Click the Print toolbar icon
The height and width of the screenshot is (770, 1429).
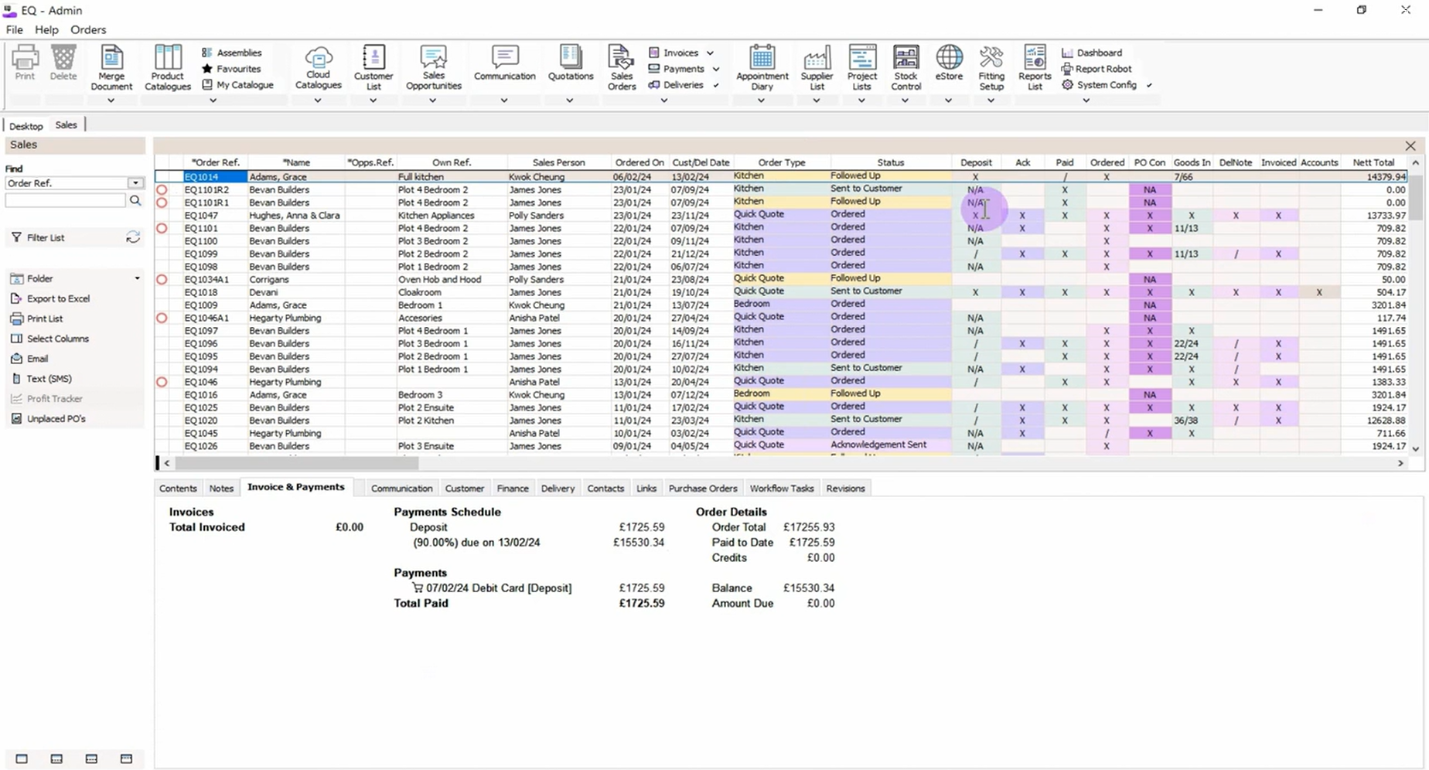coord(25,63)
